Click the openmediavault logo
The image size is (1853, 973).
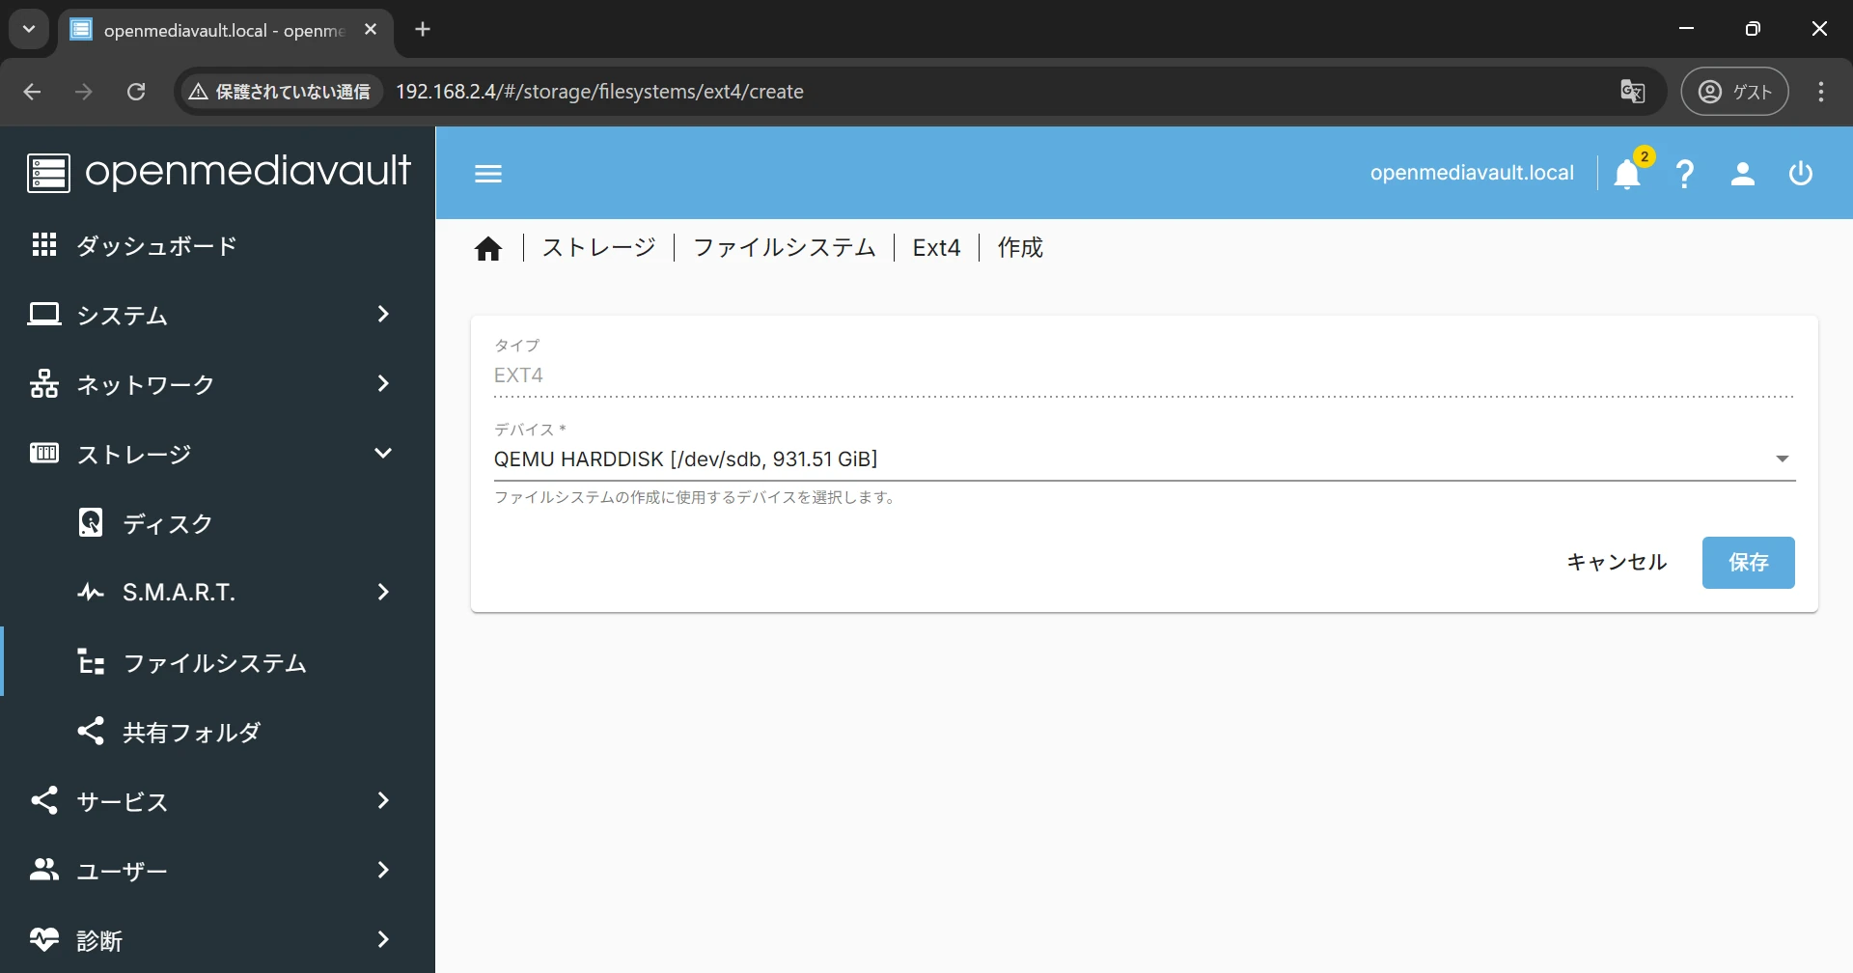(x=219, y=172)
